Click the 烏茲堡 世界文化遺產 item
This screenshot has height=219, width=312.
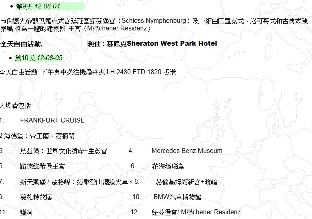(x=64, y=151)
